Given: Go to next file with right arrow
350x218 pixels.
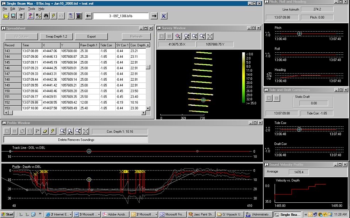Looking at the screenshot, I should coord(154,16).
